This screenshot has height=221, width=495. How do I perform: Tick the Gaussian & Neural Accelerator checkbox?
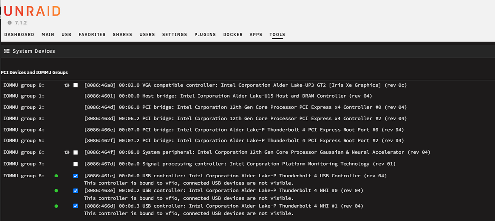click(x=75, y=152)
